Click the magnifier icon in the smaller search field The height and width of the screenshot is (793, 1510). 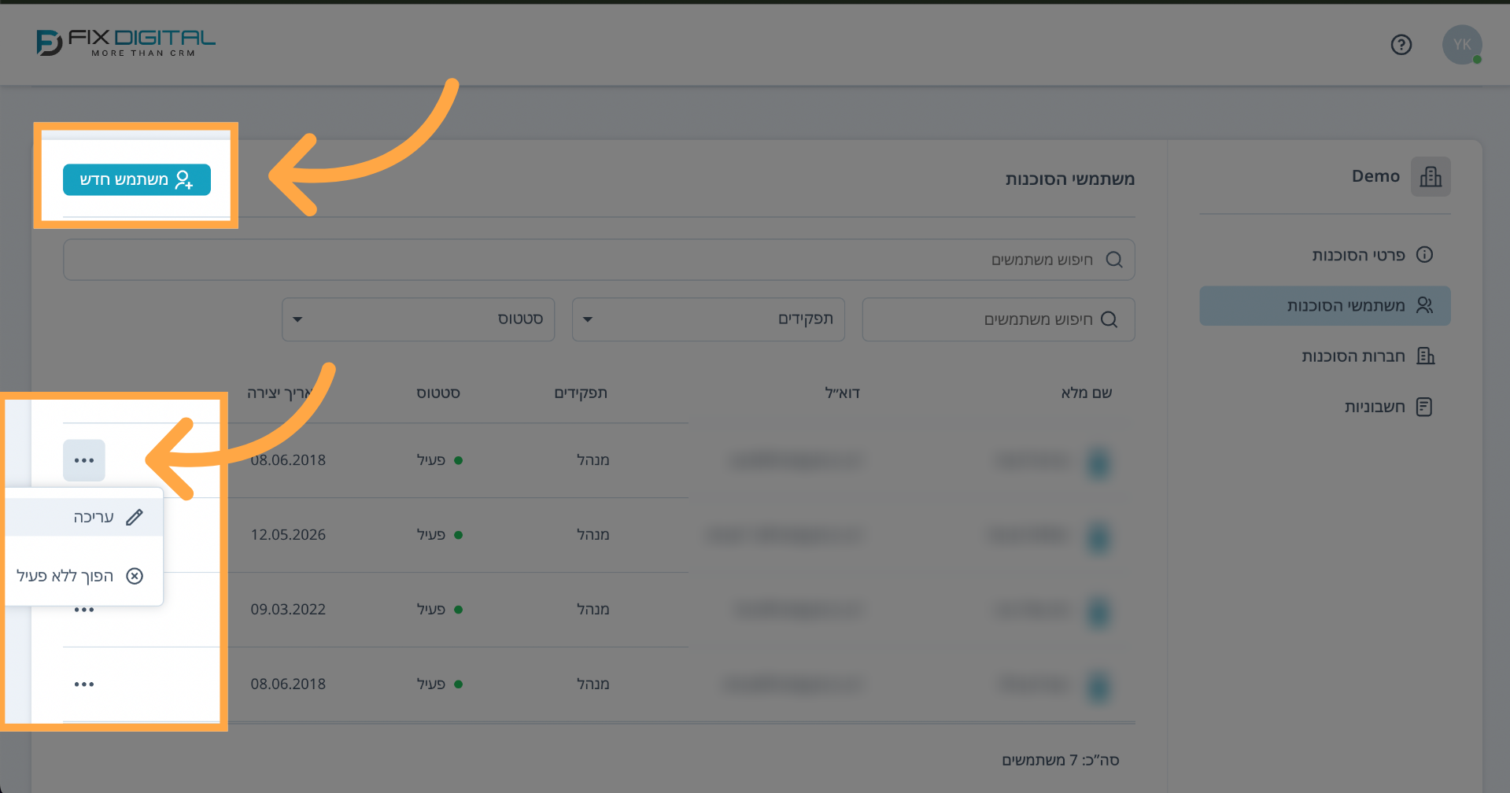point(1109,319)
